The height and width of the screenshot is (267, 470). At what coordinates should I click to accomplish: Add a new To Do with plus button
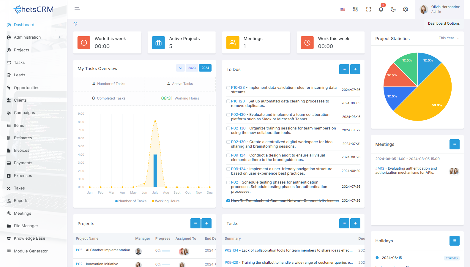[355, 69]
